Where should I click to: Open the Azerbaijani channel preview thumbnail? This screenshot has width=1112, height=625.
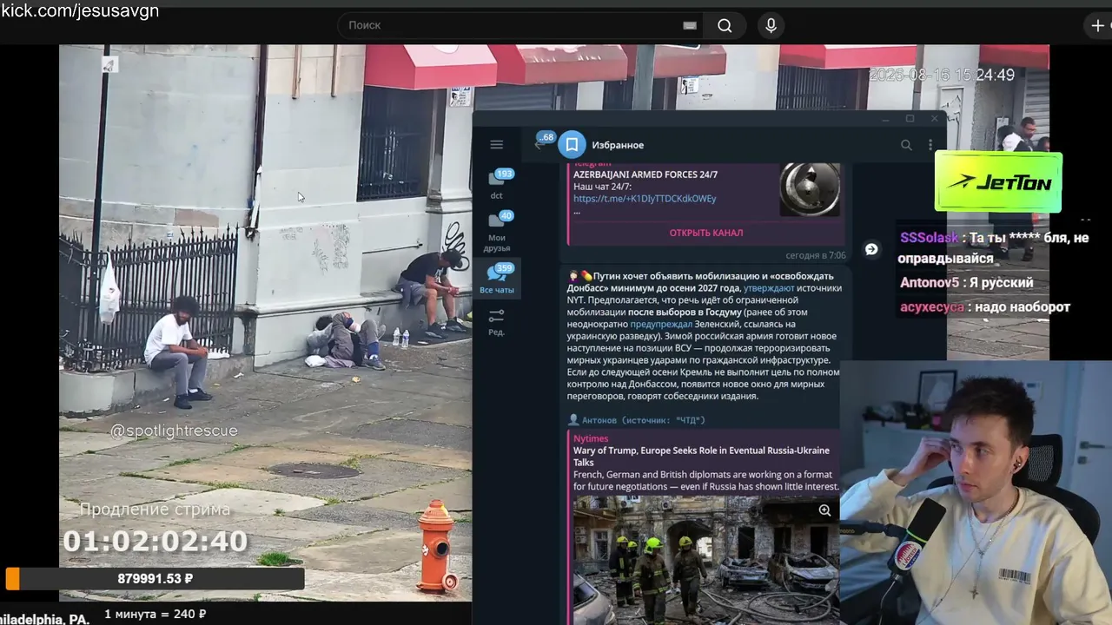click(810, 188)
